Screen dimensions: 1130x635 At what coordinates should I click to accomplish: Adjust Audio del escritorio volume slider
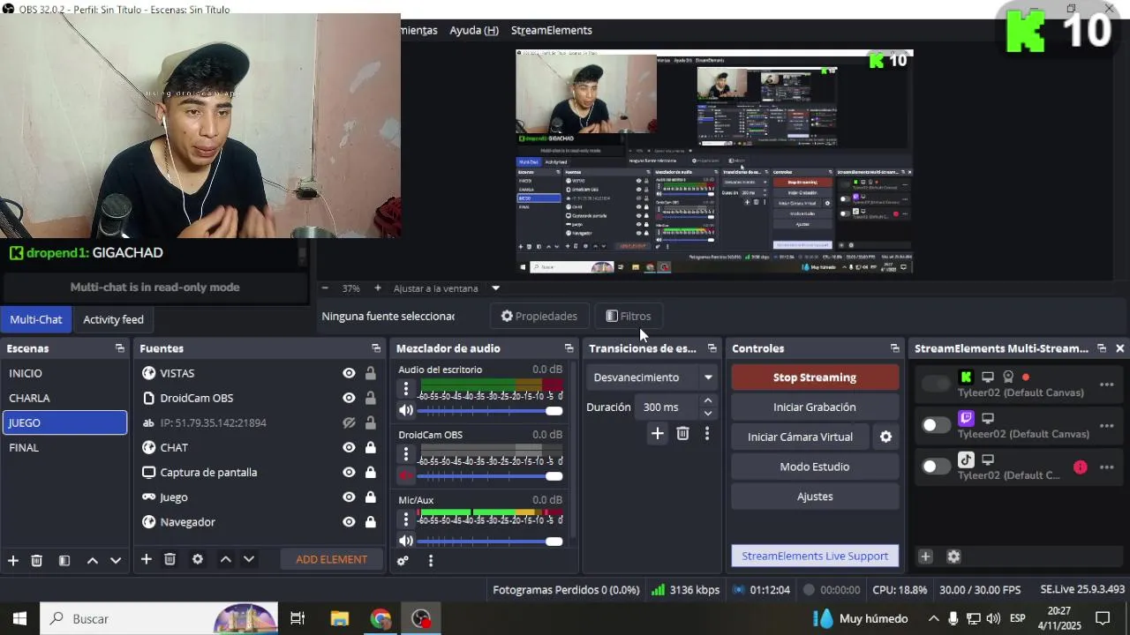click(x=490, y=411)
